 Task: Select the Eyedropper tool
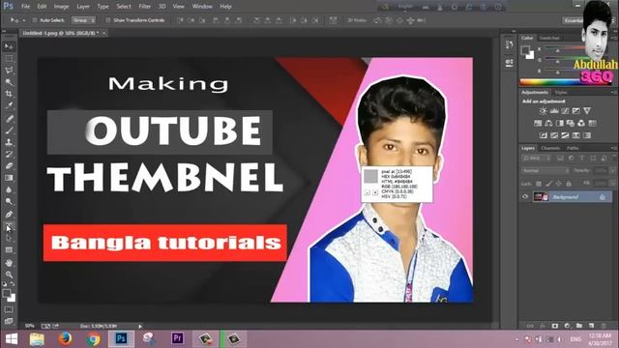[x=9, y=105]
